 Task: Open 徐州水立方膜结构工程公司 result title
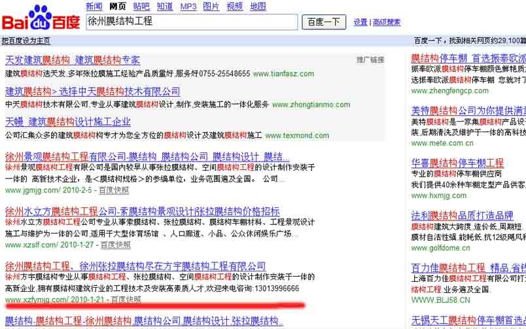click(142, 211)
